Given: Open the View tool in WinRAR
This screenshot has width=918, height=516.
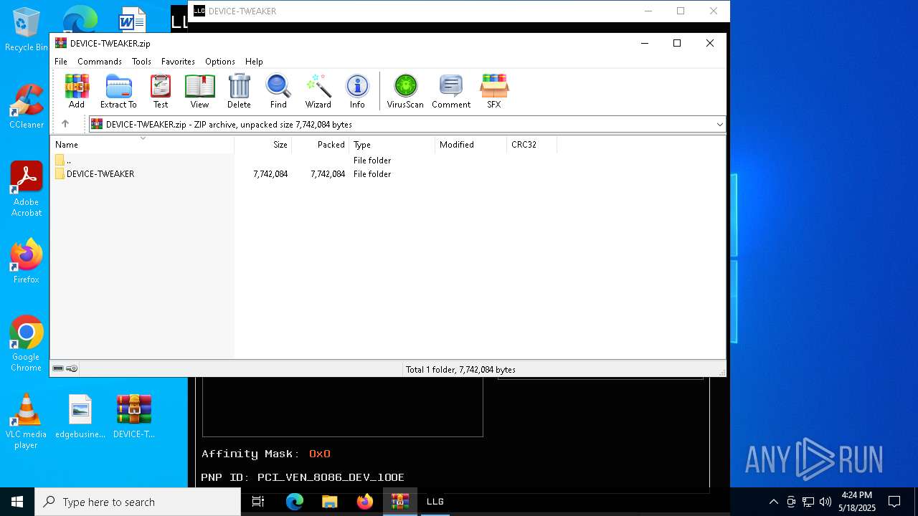Looking at the screenshot, I should click(x=199, y=92).
